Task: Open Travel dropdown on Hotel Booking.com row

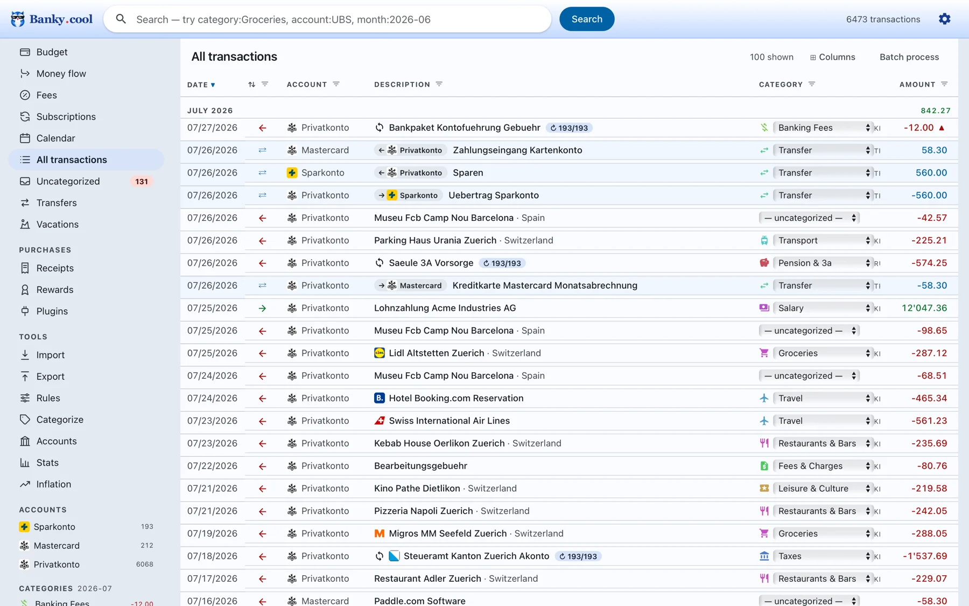Action: pos(823,398)
